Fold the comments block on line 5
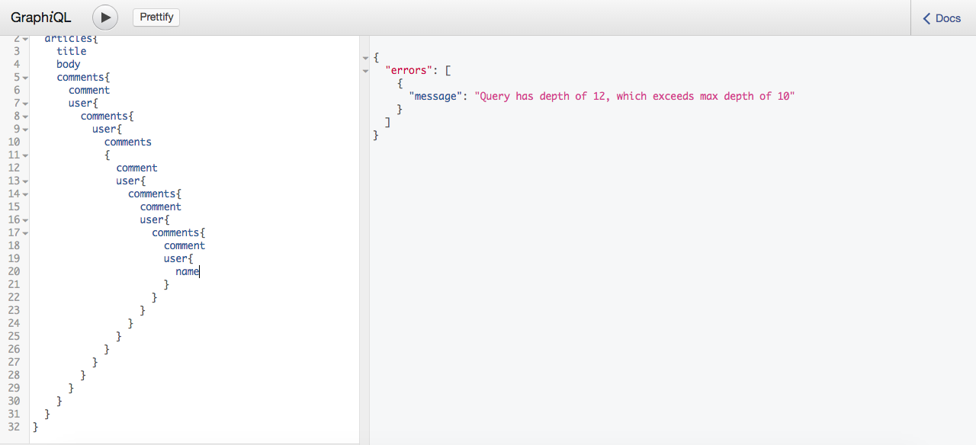Image resolution: width=976 pixels, height=445 pixels. click(25, 78)
